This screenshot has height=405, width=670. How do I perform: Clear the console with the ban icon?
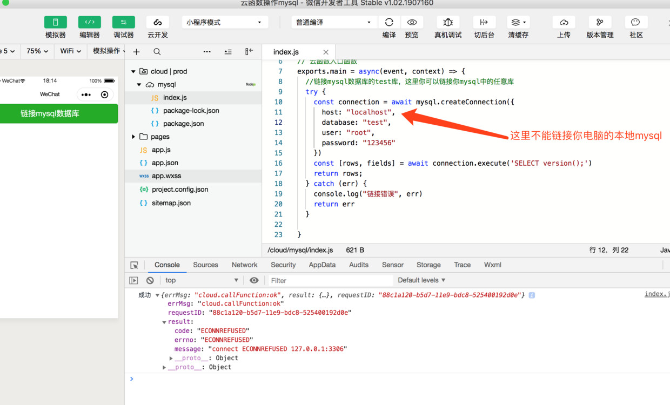(150, 280)
